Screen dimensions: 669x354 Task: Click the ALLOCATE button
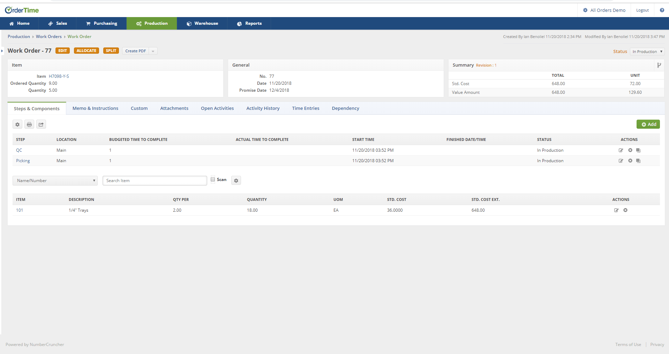tap(87, 51)
